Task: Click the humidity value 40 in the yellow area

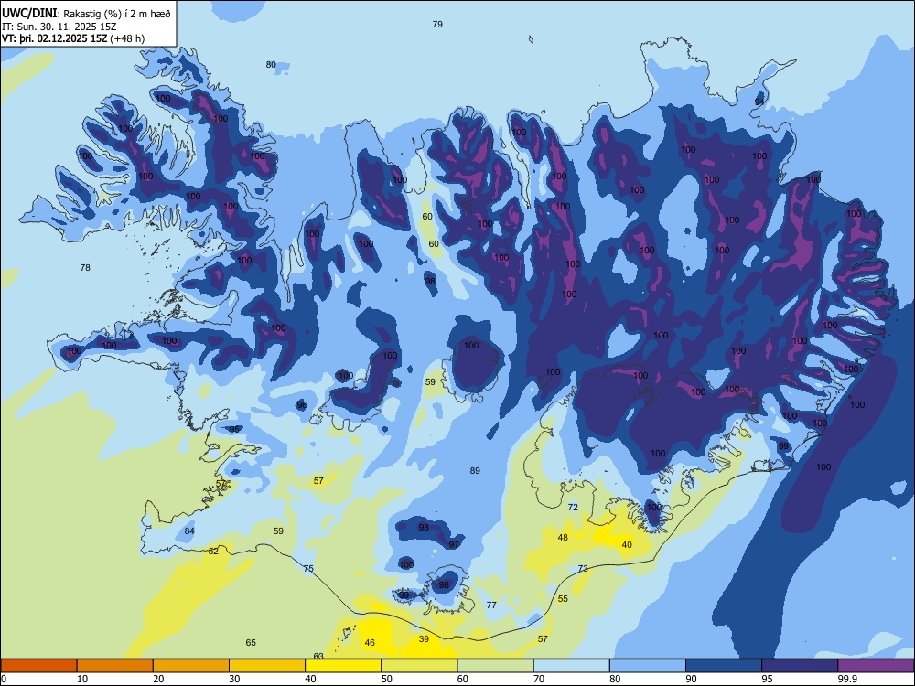Action: [x=627, y=545]
